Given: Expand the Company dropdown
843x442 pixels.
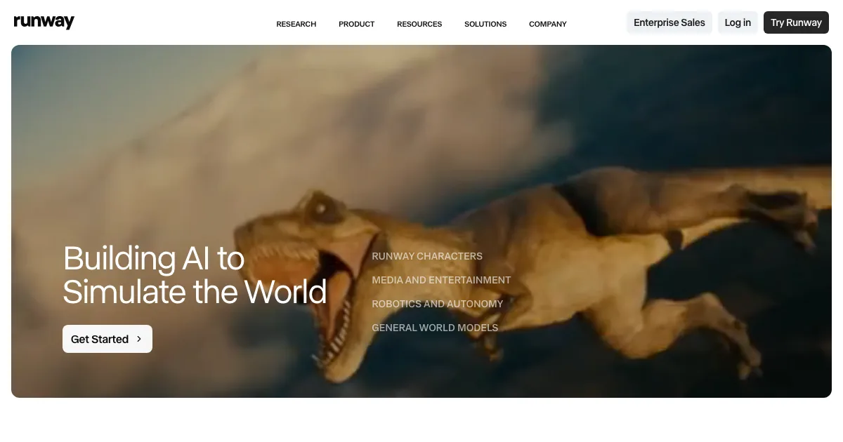Looking at the screenshot, I should 547,24.
